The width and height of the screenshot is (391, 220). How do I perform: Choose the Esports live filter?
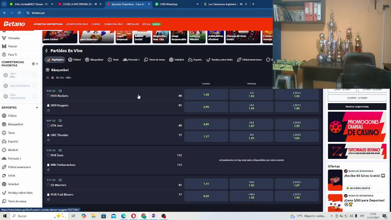pyautogui.click(x=195, y=60)
